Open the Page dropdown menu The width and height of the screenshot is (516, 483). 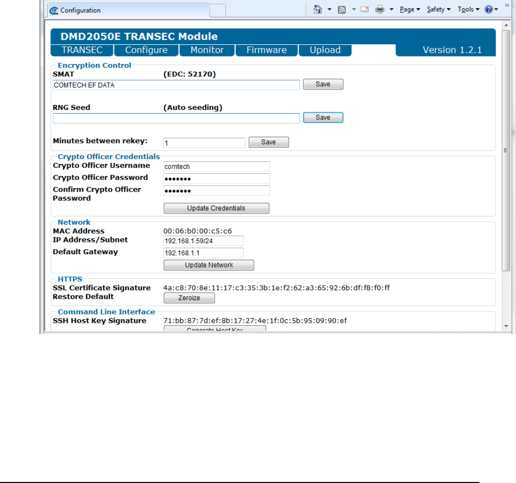[x=410, y=10]
